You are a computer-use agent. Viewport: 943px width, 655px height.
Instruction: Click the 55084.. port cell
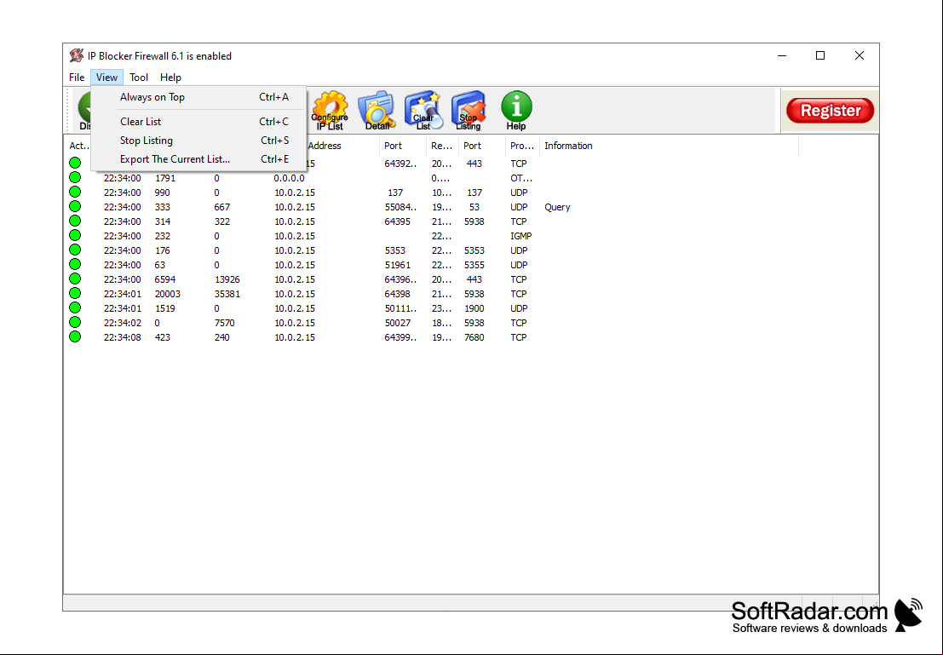pos(400,207)
